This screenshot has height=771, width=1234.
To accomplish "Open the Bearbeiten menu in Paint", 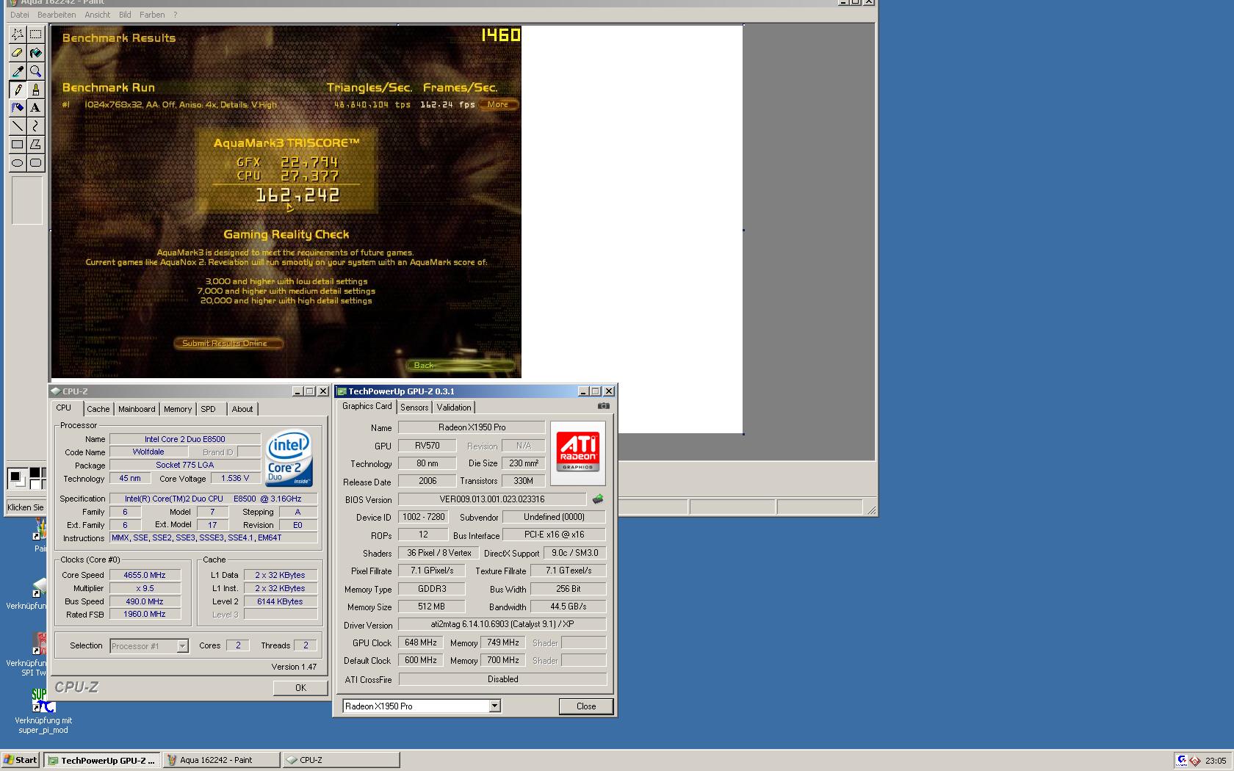I will (57, 15).
